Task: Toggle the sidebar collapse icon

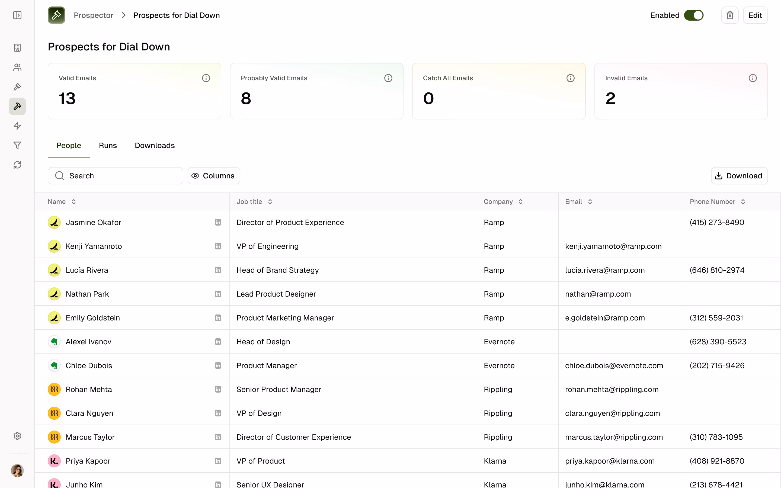Action: [x=17, y=15]
